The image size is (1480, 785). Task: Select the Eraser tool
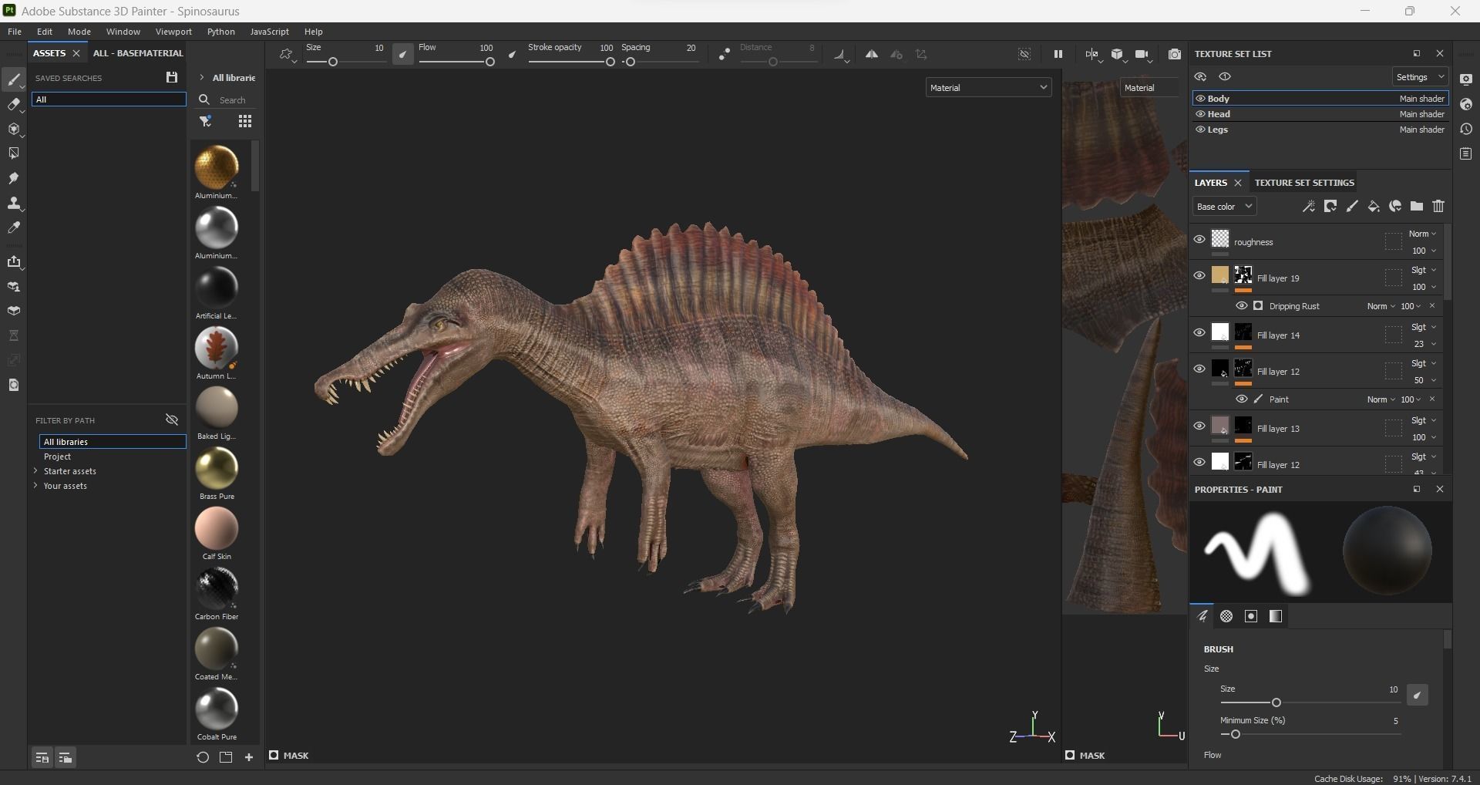[x=14, y=105]
